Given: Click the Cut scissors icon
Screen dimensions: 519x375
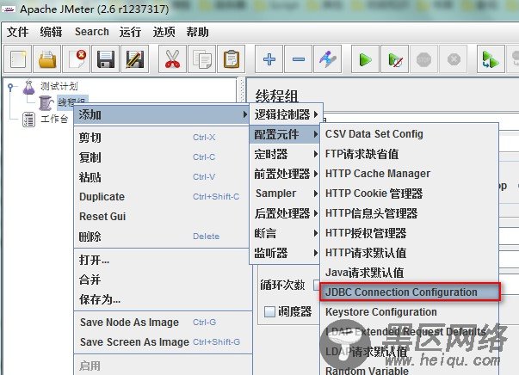Looking at the screenshot, I should tap(172, 59).
